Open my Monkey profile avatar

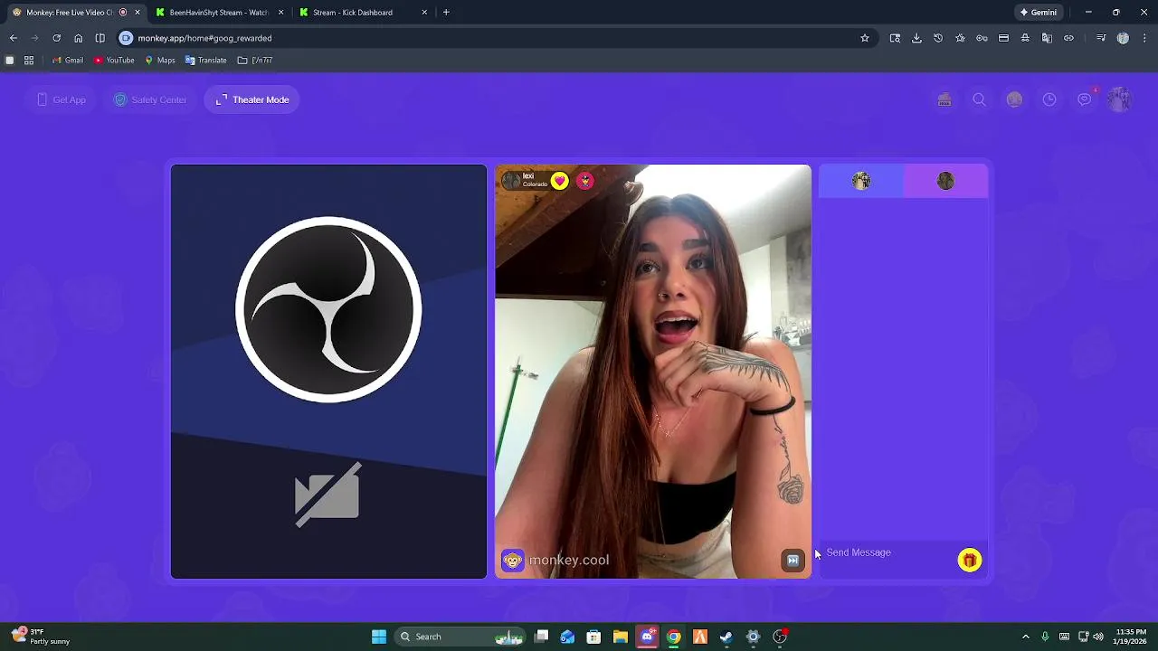click(1120, 99)
